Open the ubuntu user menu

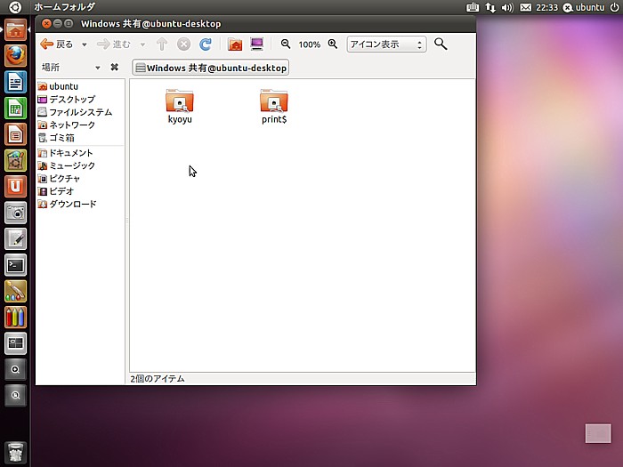point(584,7)
